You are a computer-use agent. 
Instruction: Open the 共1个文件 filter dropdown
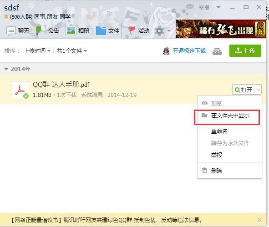[72, 51]
